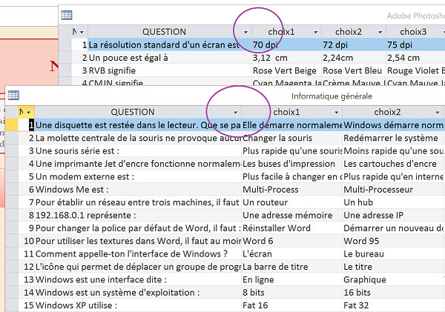Click the cell "L'écran"
The image size is (445, 312).
[292, 254]
